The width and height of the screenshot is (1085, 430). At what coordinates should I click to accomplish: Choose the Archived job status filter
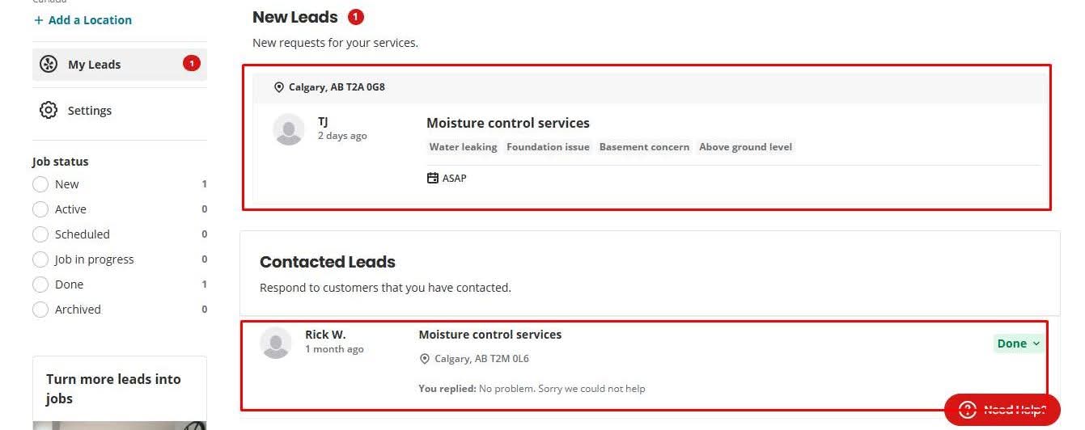tap(40, 310)
